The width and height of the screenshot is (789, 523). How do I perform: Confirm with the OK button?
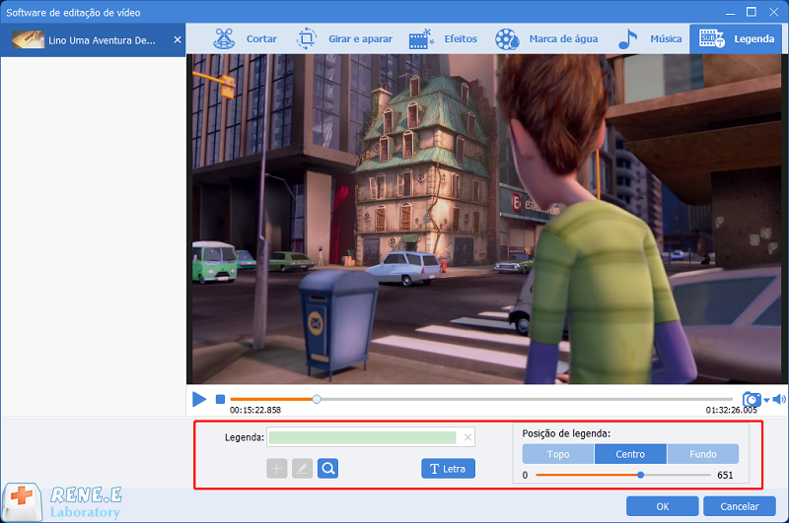point(662,506)
